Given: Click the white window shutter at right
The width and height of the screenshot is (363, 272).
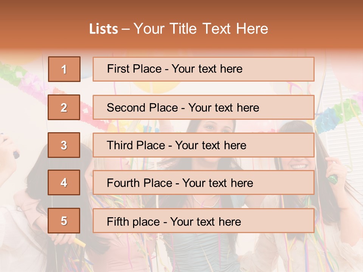Looking at the screenshot, I should 346,125.
